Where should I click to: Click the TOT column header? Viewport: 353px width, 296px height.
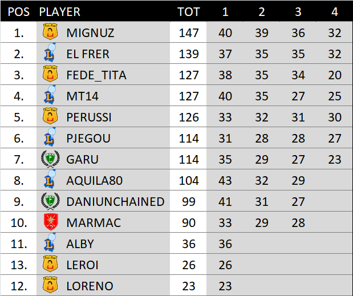[x=188, y=12]
